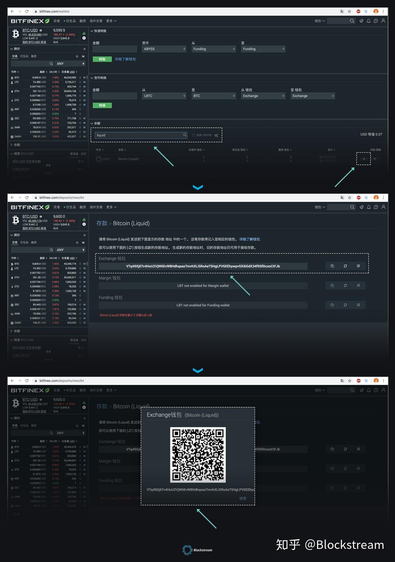Viewport: 395px width, 562px height.
Task: Open the 衍生品 menu on the wallets page
Action: click(70, 21)
